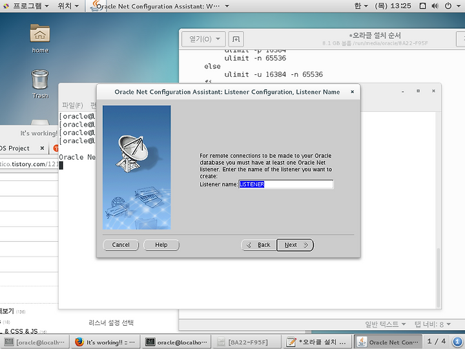Open the accessibility window icon in the top panel
465x349 pixels.
click(423, 6)
